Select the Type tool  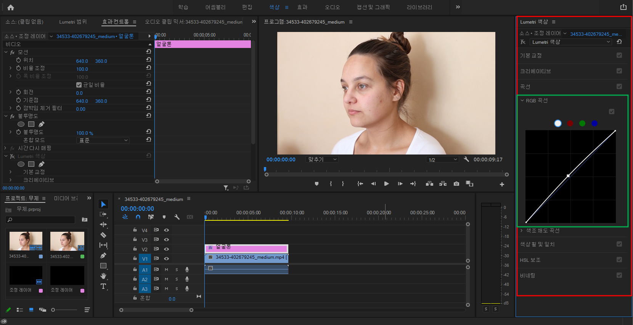(103, 286)
